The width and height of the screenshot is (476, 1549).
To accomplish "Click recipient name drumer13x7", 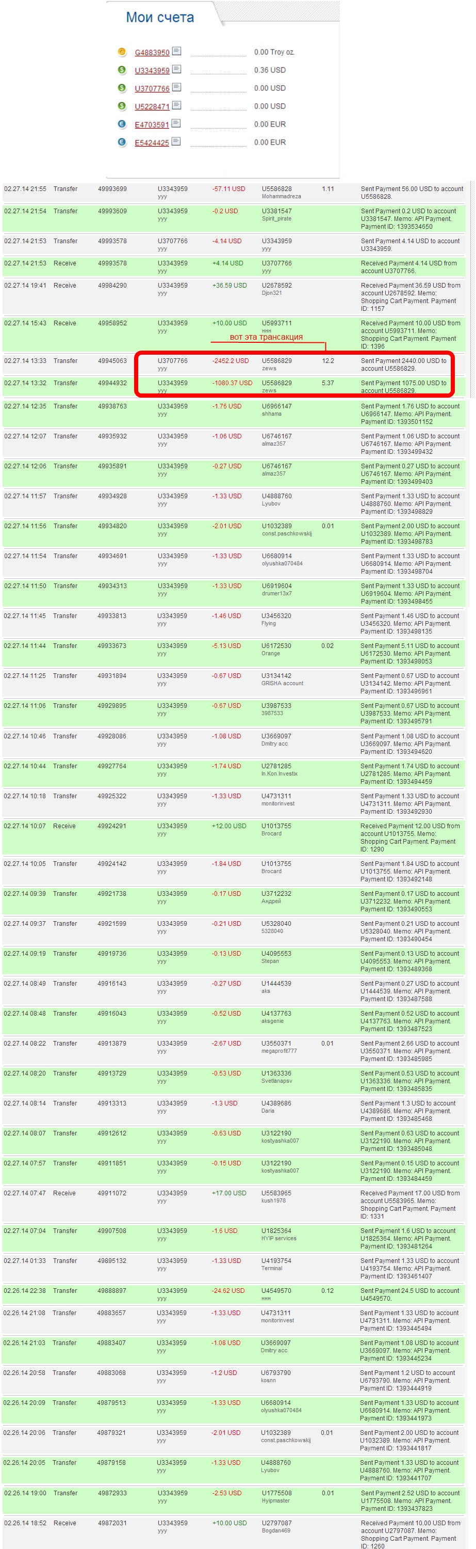I will click(x=277, y=593).
